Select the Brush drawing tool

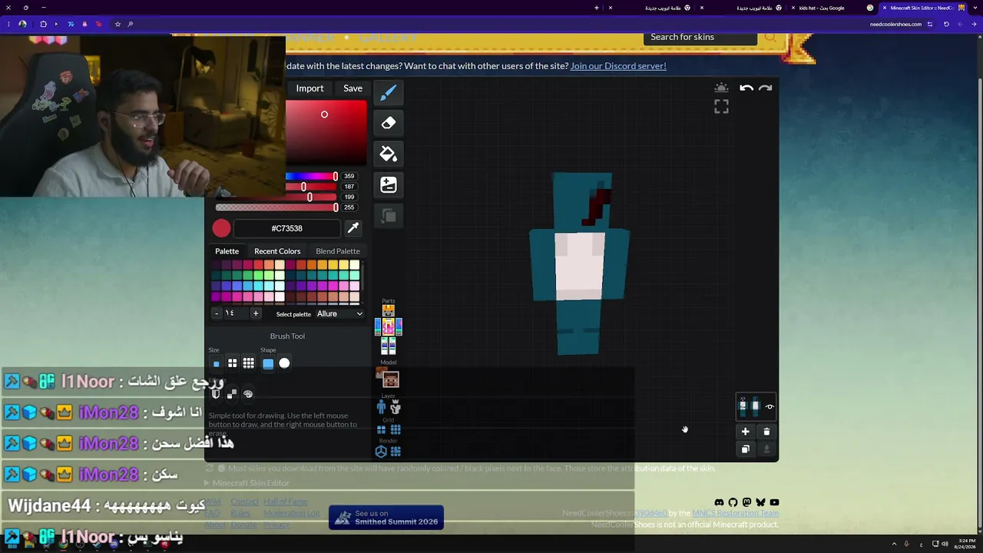click(x=389, y=92)
